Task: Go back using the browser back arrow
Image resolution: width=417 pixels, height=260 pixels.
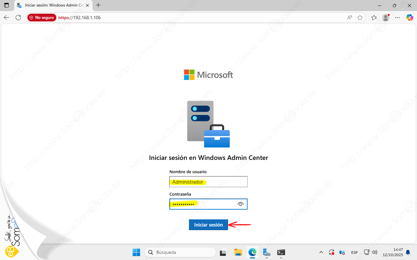Action: [x=7, y=18]
